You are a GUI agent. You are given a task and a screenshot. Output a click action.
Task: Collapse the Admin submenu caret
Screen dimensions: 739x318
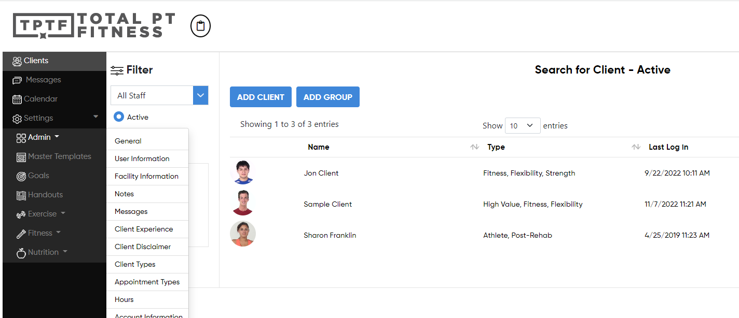57,137
